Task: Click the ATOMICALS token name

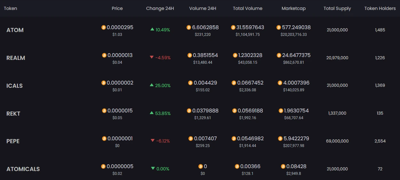Action: click(23, 169)
